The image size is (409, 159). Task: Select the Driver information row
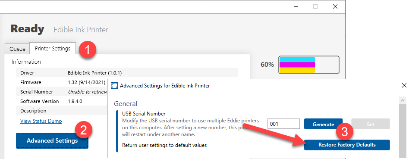coord(127,73)
